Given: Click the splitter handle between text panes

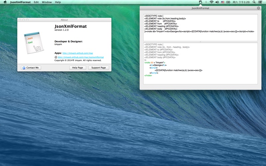Looking at the screenshot, I should 200,42.
